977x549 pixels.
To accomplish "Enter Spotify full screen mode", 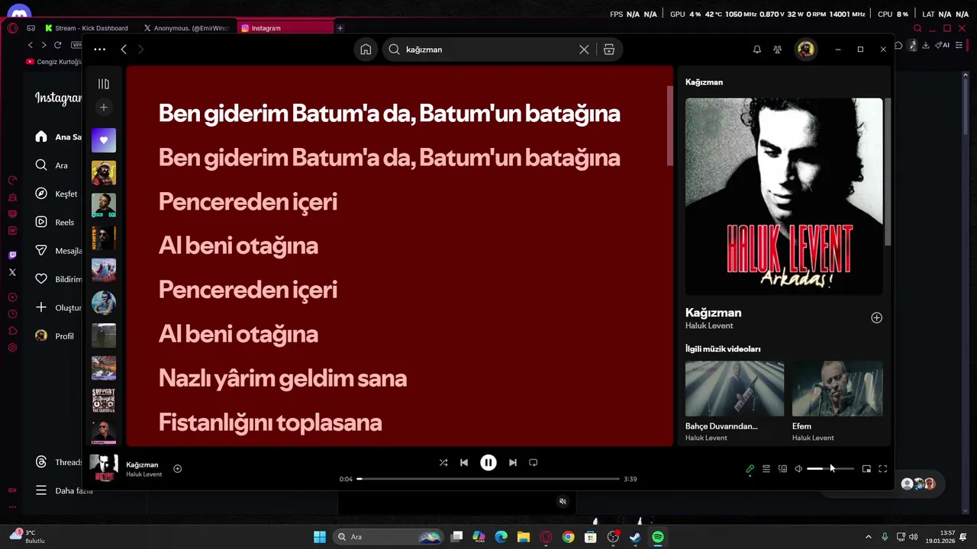I will 883,469.
